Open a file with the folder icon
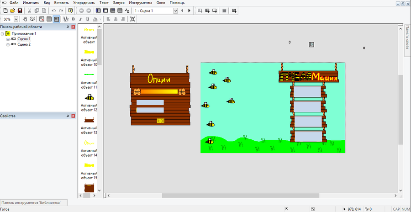Viewport: 411px width, 212px height. coord(12,11)
